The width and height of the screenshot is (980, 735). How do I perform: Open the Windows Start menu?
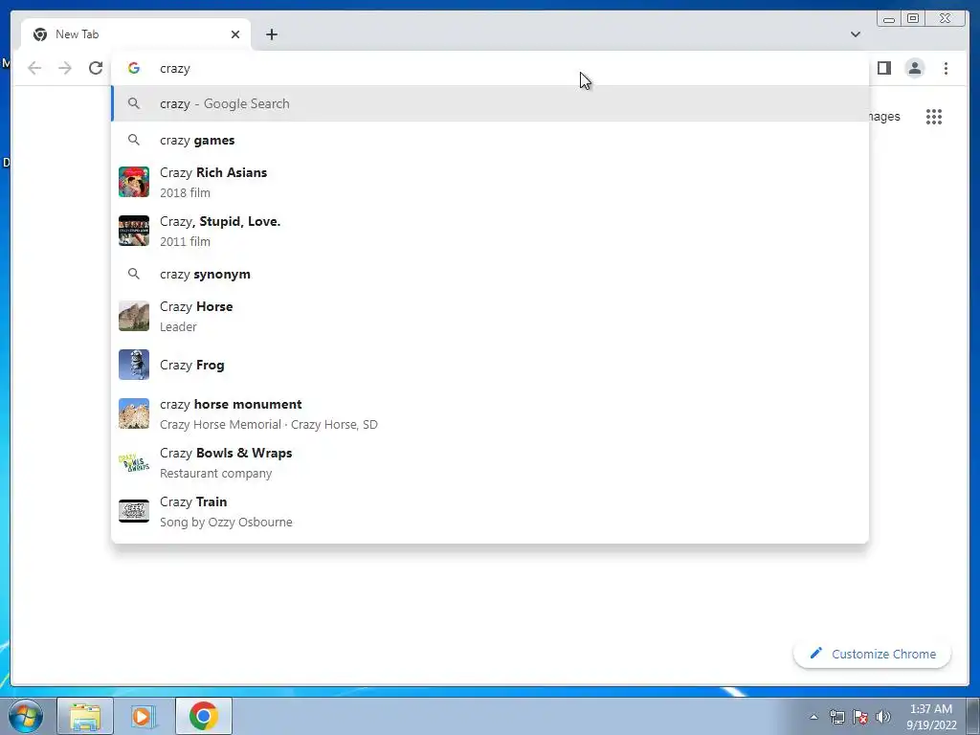(x=26, y=716)
